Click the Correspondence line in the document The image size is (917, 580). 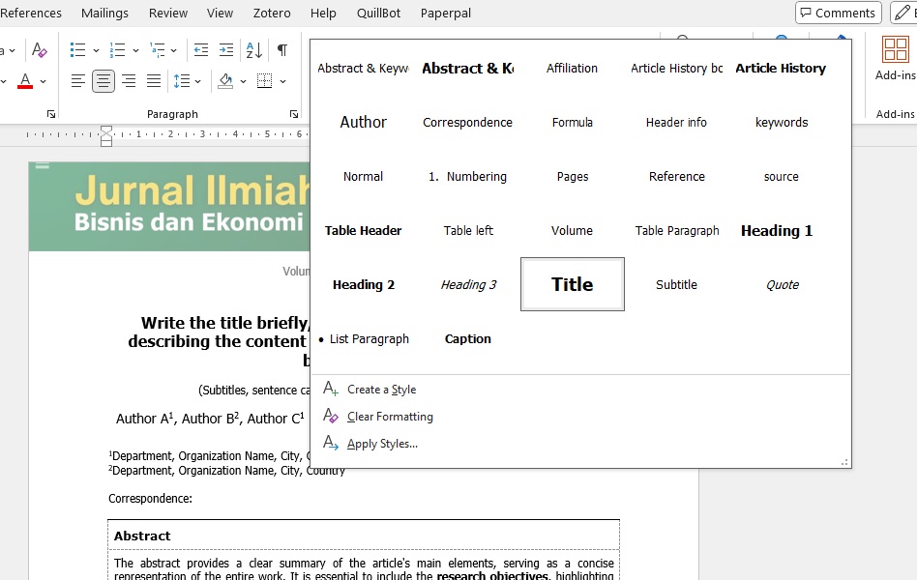[x=150, y=499]
